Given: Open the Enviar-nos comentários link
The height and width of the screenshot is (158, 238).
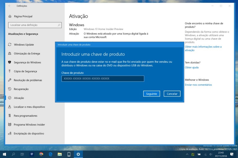Looking at the screenshot, I should [198, 85].
